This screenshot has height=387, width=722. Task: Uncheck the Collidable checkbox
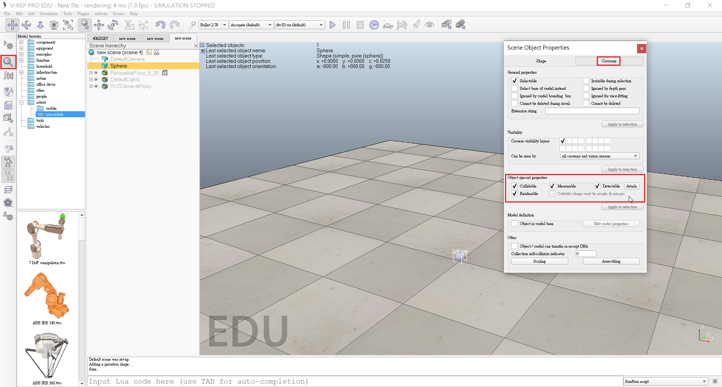[514, 186]
